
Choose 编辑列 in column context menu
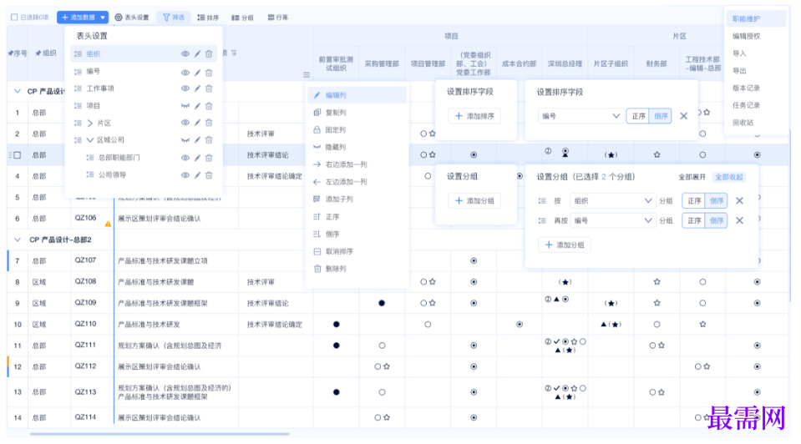(357, 95)
